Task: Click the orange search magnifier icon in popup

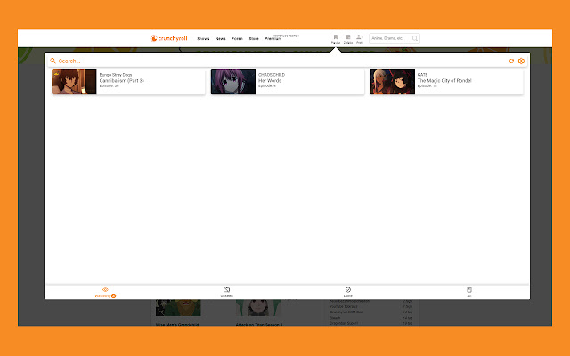Action: click(53, 61)
